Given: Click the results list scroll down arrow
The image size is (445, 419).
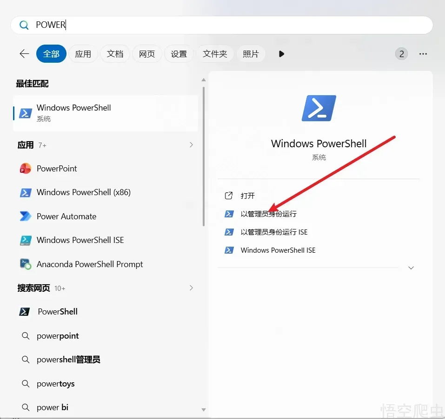Looking at the screenshot, I should tap(204, 410).
